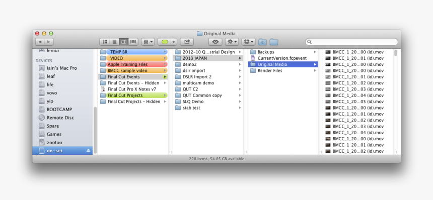
Task: Select the demo2 folder
Action: click(x=208, y=64)
